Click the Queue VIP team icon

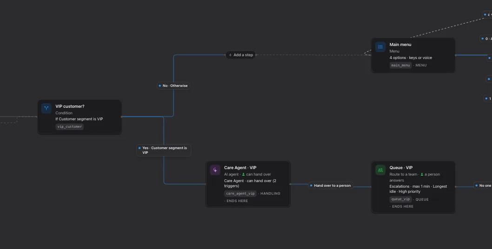pyautogui.click(x=380, y=170)
